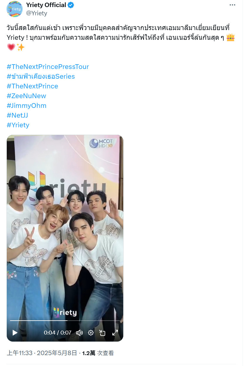Play the video with the play button

coord(15,333)
